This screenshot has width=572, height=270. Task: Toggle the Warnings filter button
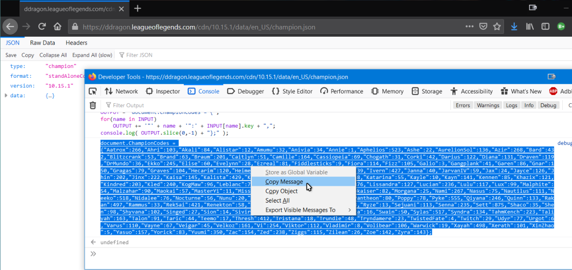488,106
